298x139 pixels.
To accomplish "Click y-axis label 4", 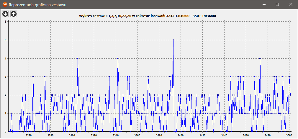I will coord(6,58).
